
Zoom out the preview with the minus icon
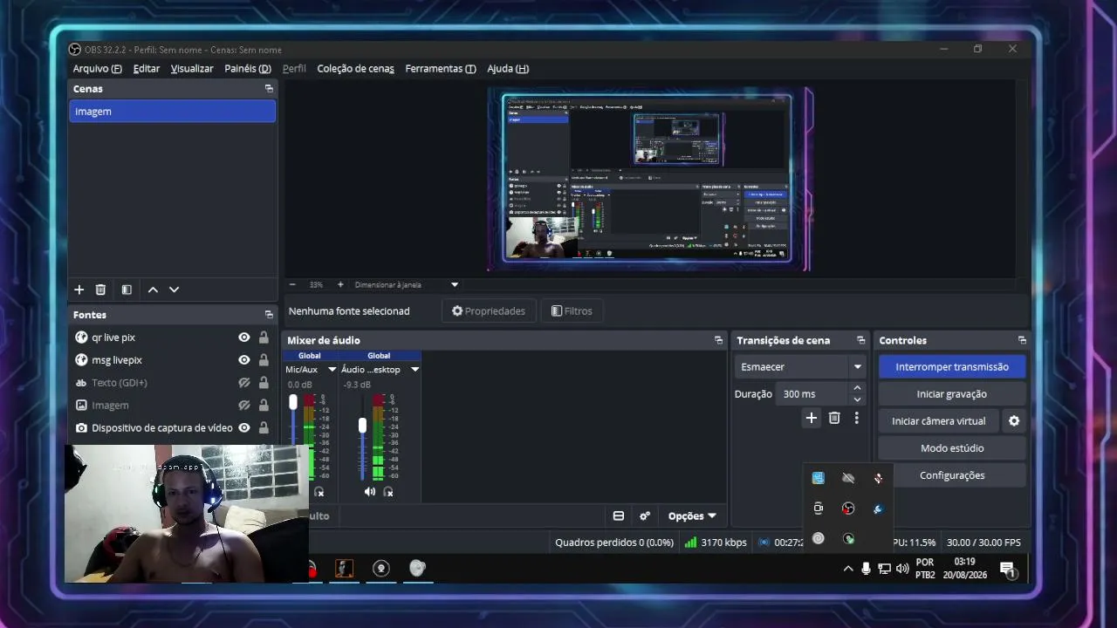click(x=292, y=284)
